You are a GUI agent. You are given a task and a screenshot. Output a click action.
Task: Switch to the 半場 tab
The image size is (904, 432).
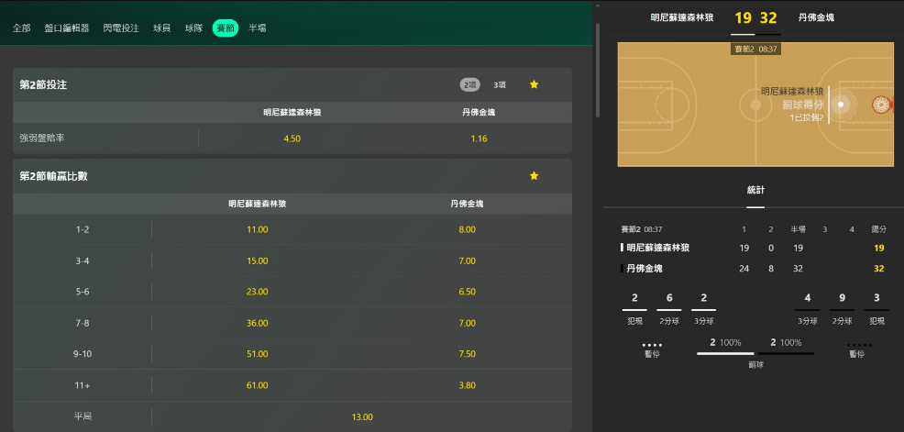coord(257,28)
